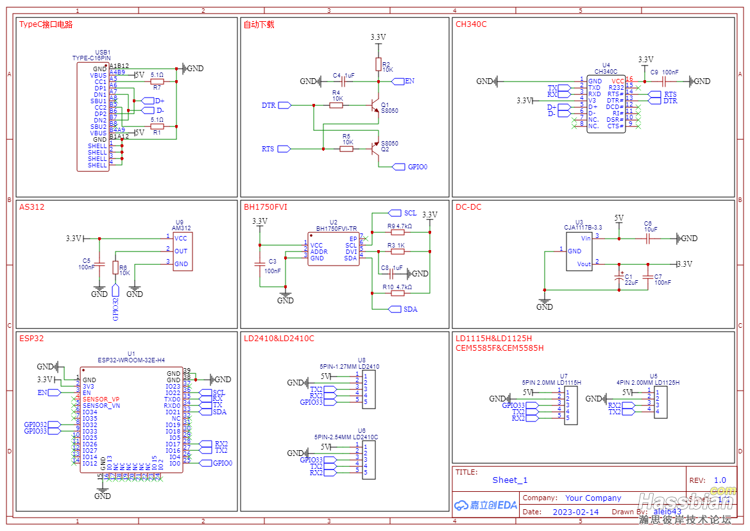The width and height of the screenshot is (750, 531).
Task: Select the U9 AM312 sensor body
Action: pyautogui.click(x=183, y=251)
